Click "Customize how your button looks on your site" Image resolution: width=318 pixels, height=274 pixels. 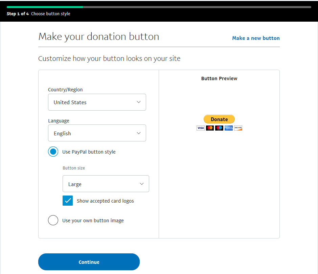point(109,59)
